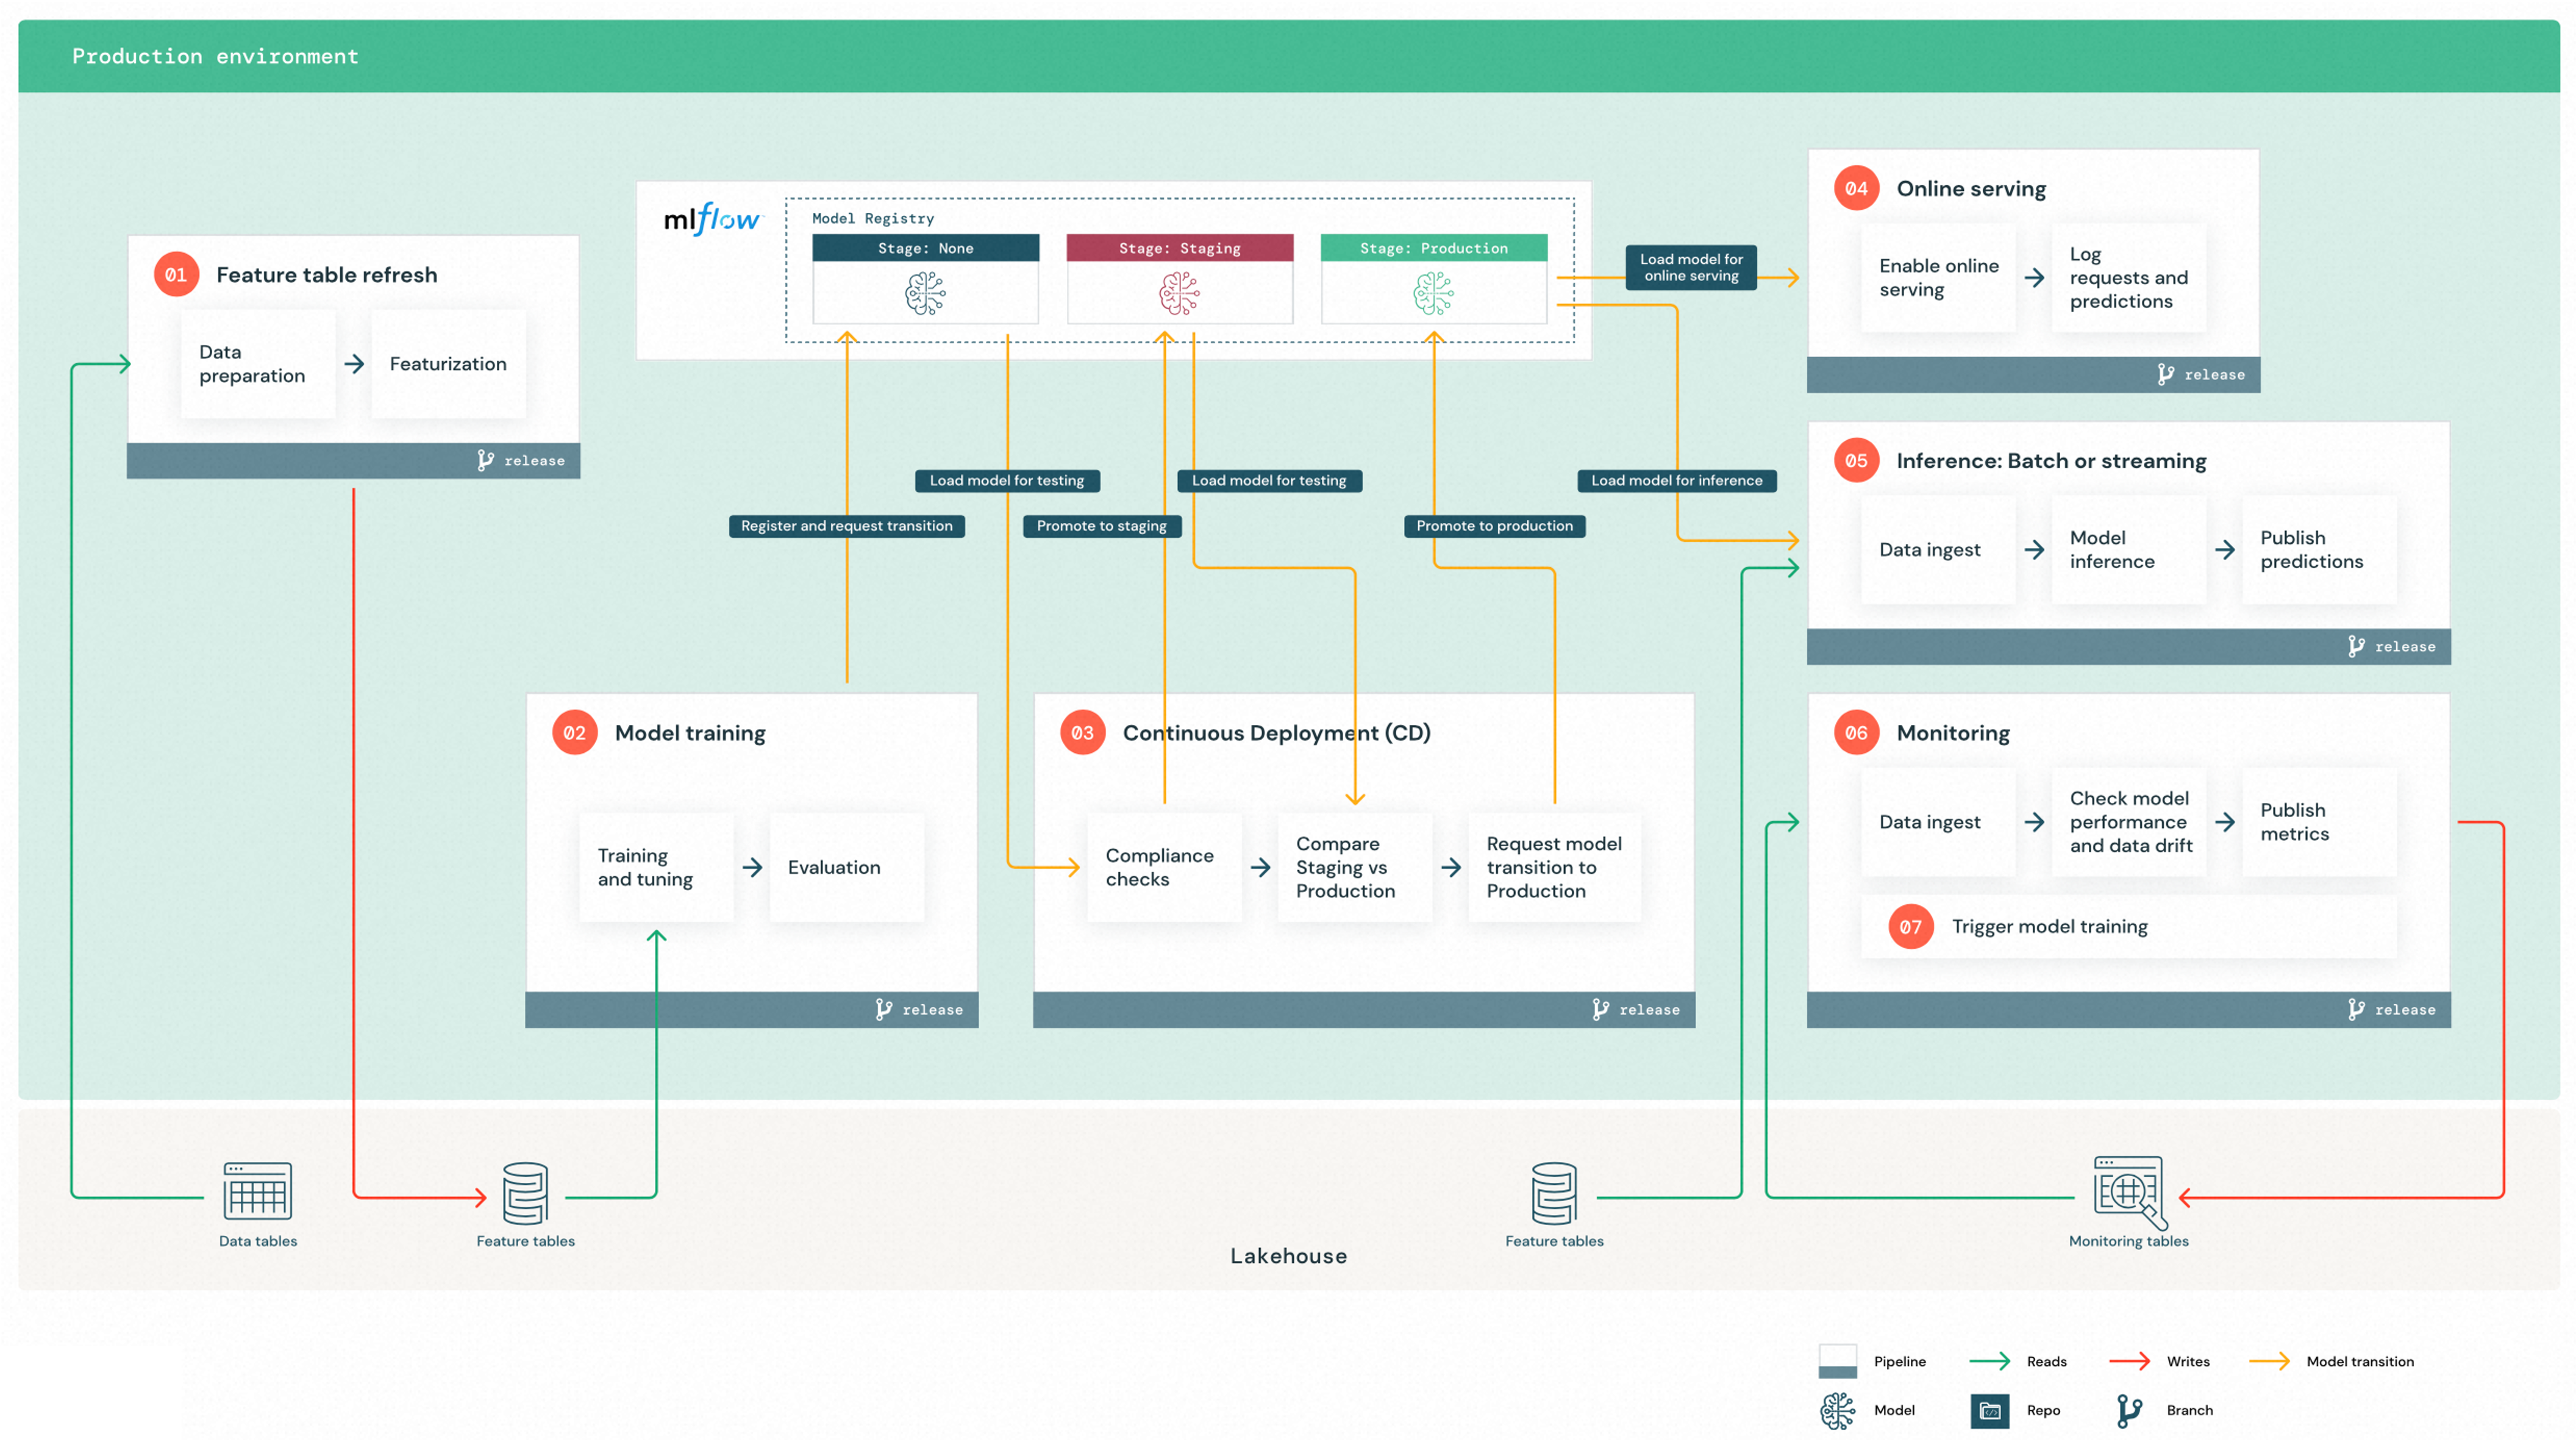Click the Compliance checks step
Viewport: 2576px width, 1442px height.
coord(1164,867)
